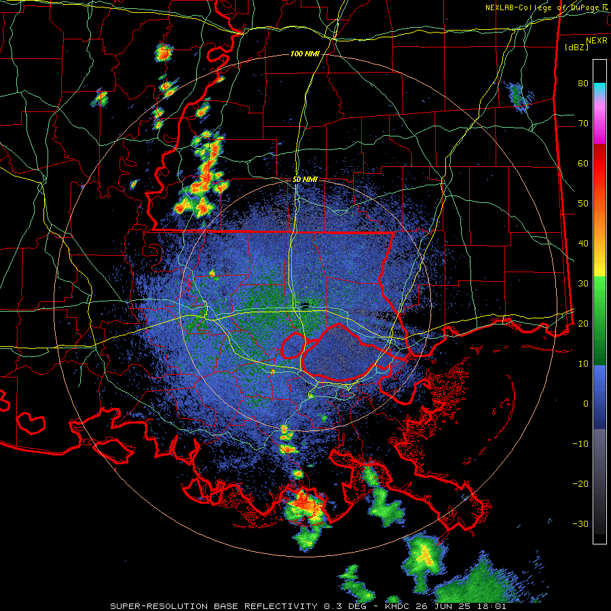The width and height of the screenshot is (611, 611).
Task: Click the [dBZ] units label
Action: (x=576, y=47)
